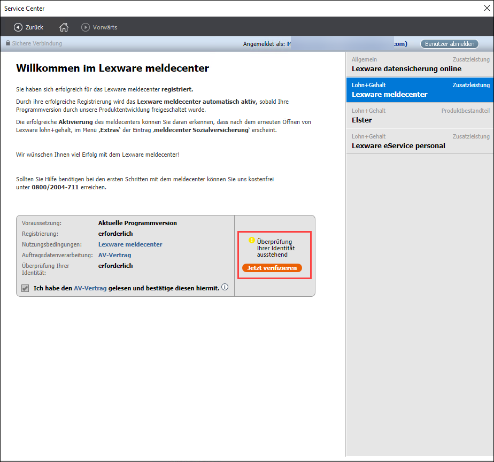Click the Vorwärts forward arrow icon
The height and width of the screenshot is (462, 494).
(86, 27)
